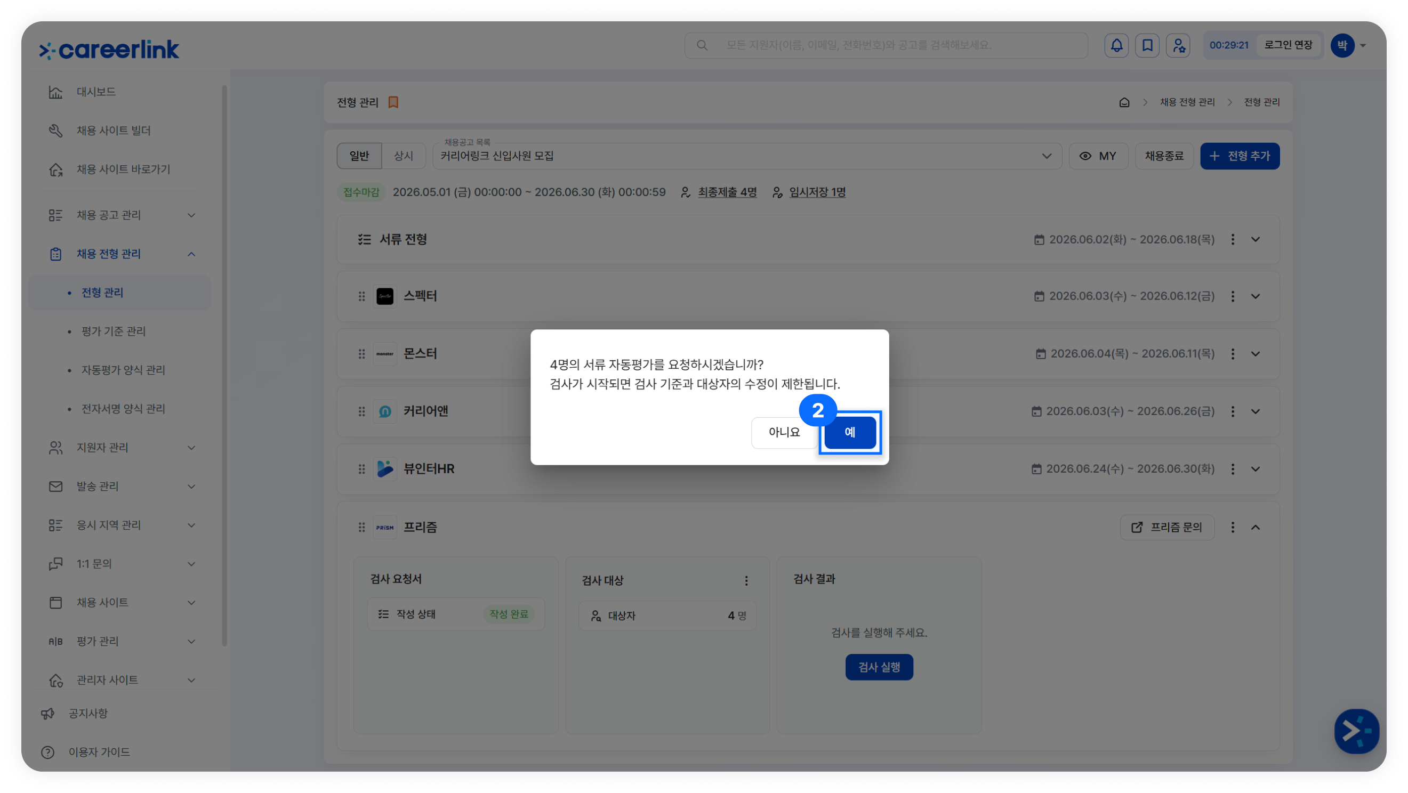Viewport: 1408px width, 793px height.
Task: Click the applicant search input field
Action: pyautogui.click(x=886, y=45)
